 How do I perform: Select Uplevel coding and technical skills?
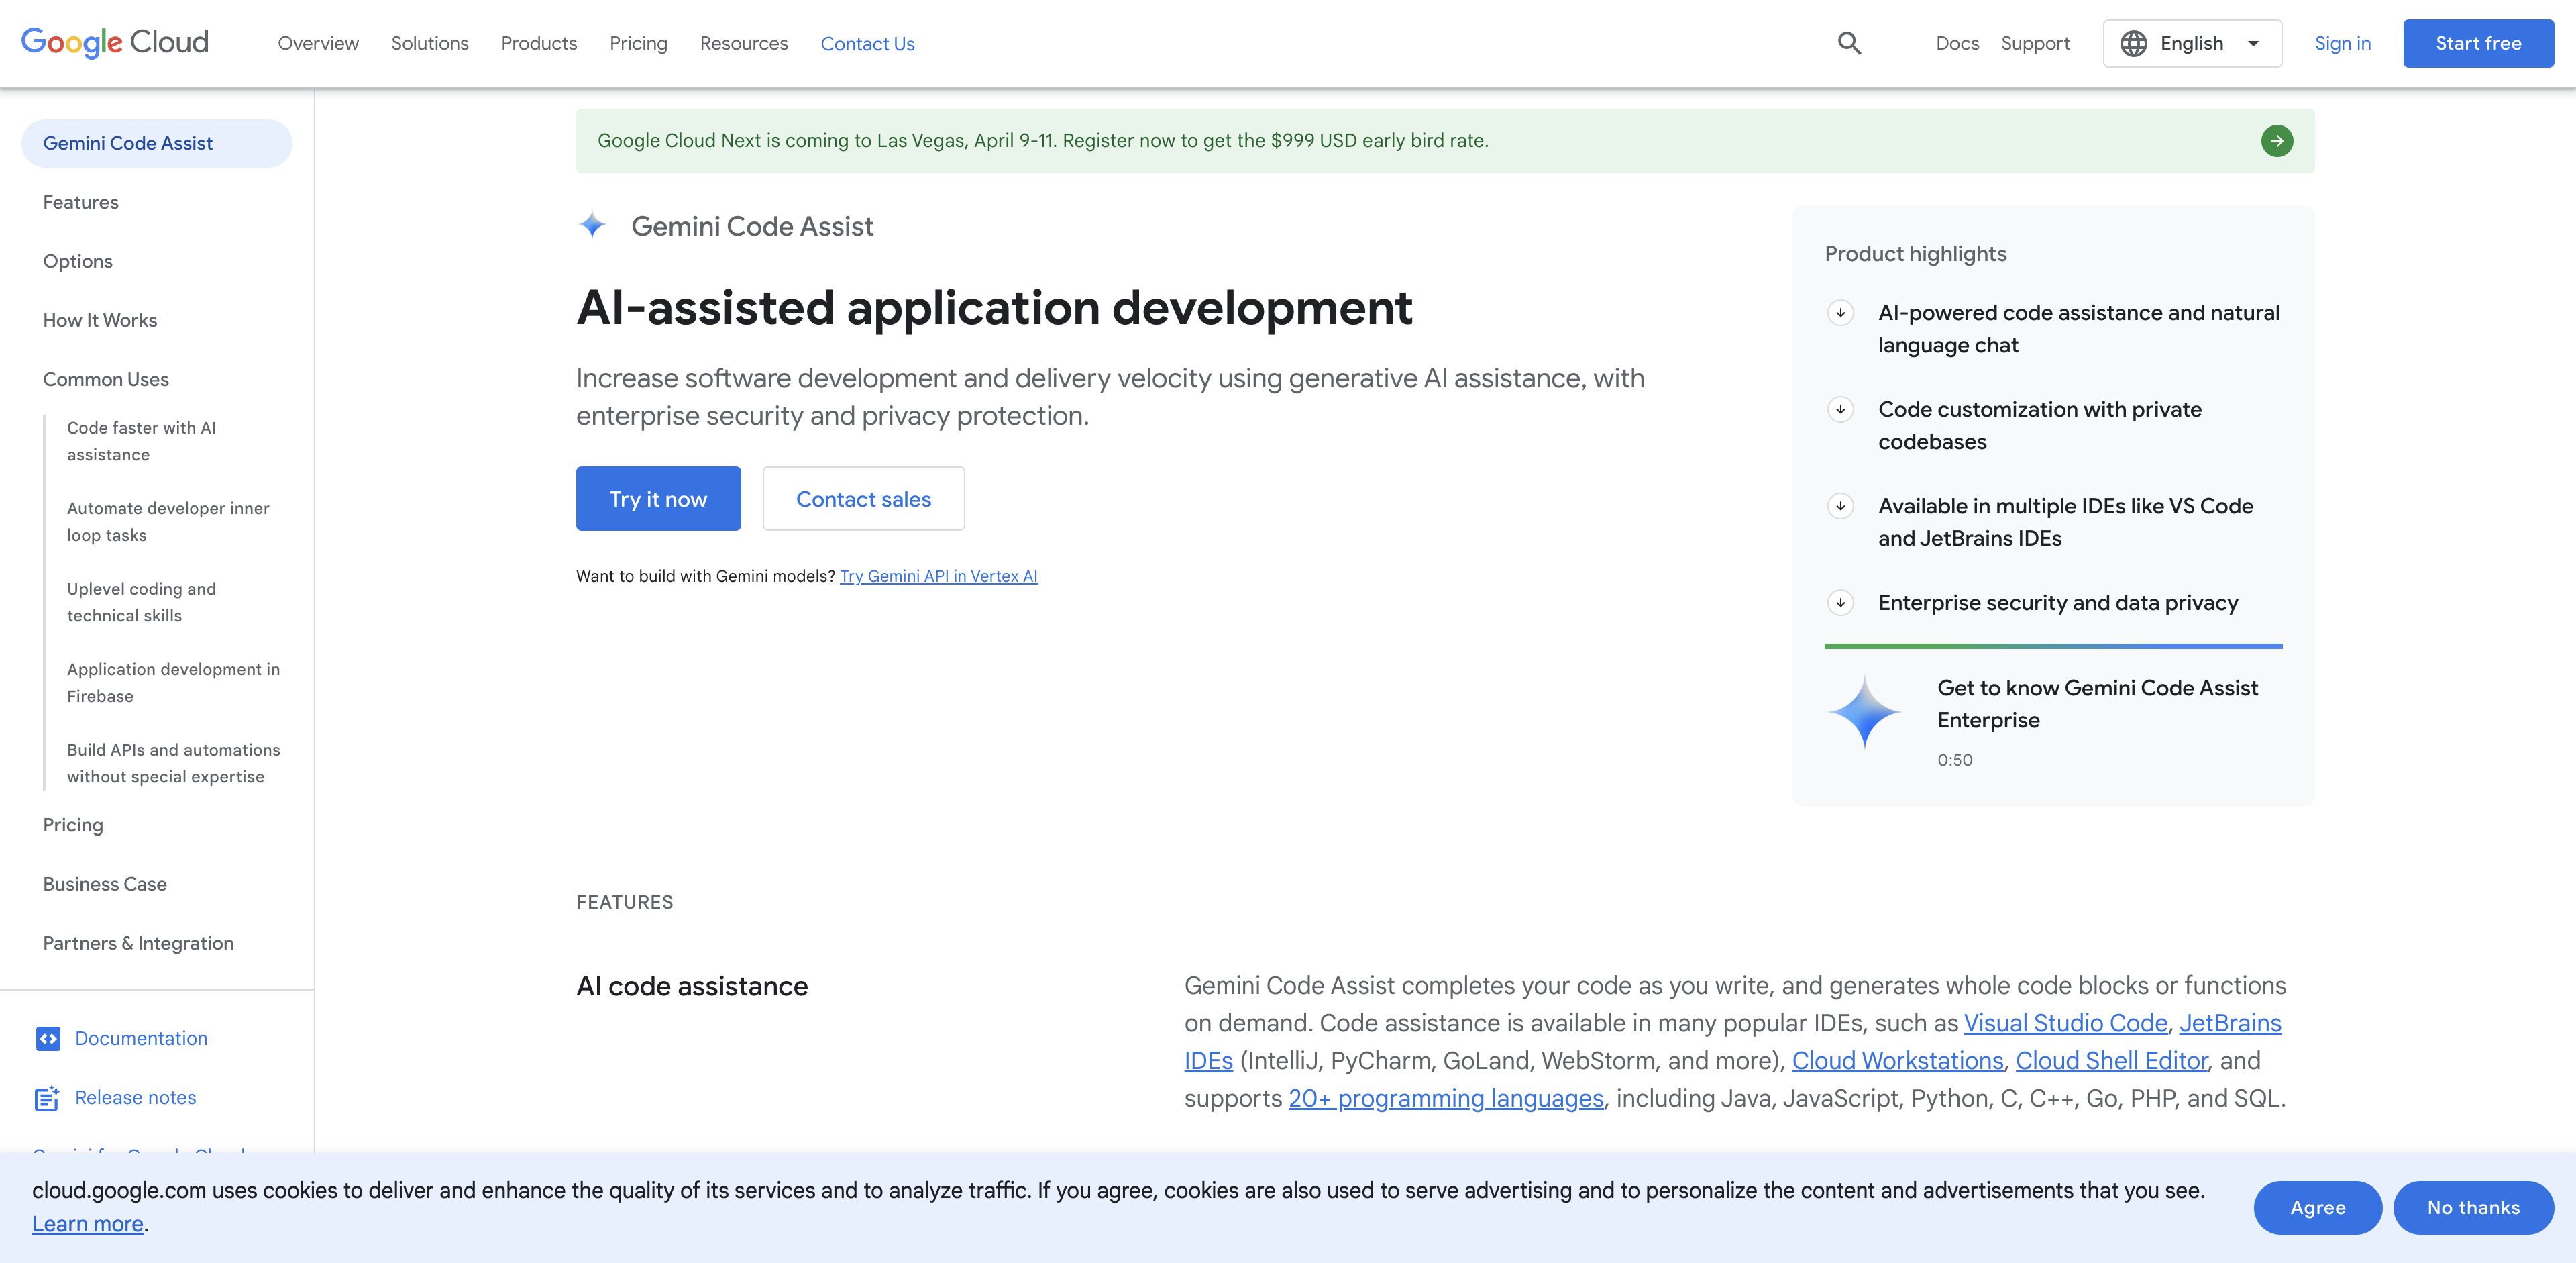(x=141, y=602)
